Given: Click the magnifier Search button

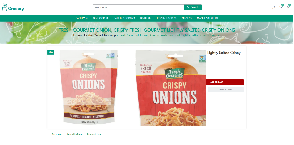Looking at the screenshot, I should coord(193,7).
